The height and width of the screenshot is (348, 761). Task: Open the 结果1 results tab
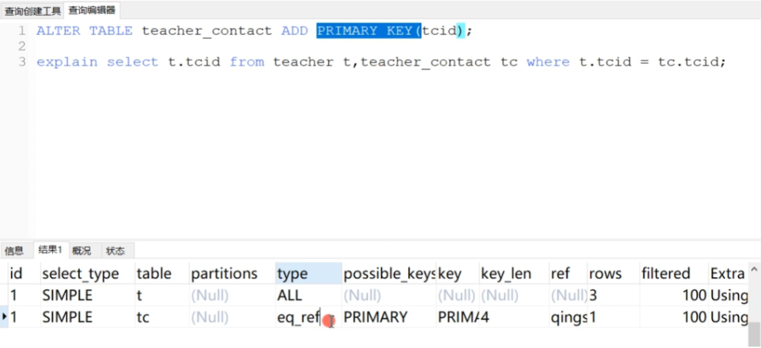pos(50,250)
